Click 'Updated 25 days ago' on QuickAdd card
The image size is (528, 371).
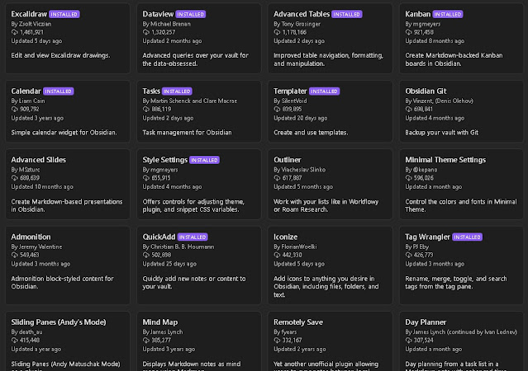coord(169,264)
